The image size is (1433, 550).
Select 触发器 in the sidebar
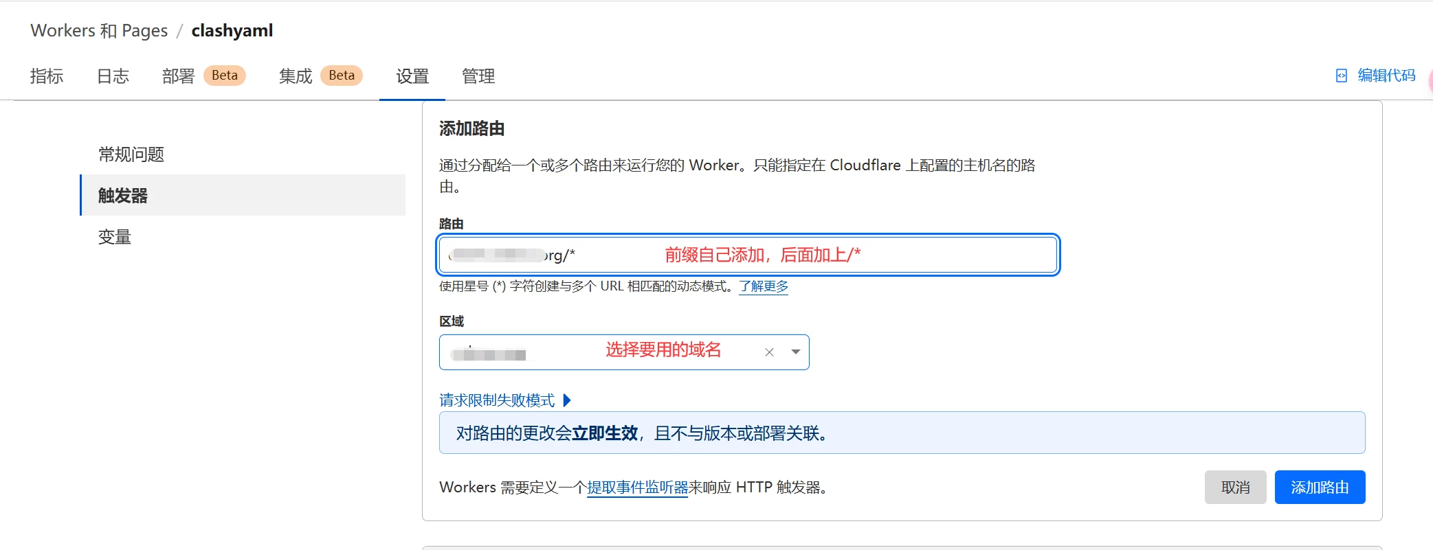click(123, 196)
